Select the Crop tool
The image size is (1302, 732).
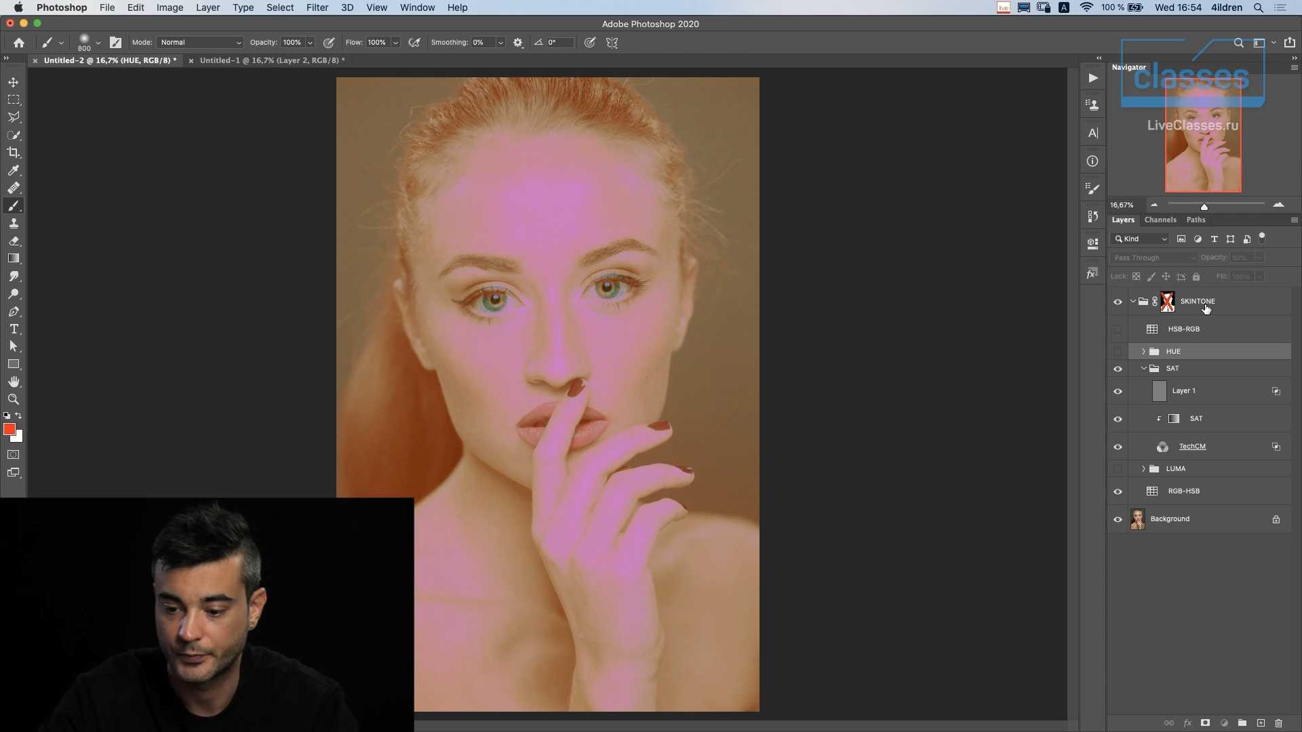(14, 152)
